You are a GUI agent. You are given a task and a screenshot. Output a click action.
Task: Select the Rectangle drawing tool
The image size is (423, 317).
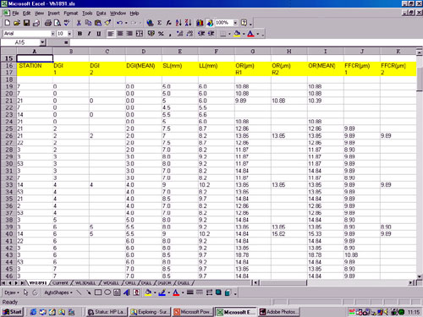point(98,292)
